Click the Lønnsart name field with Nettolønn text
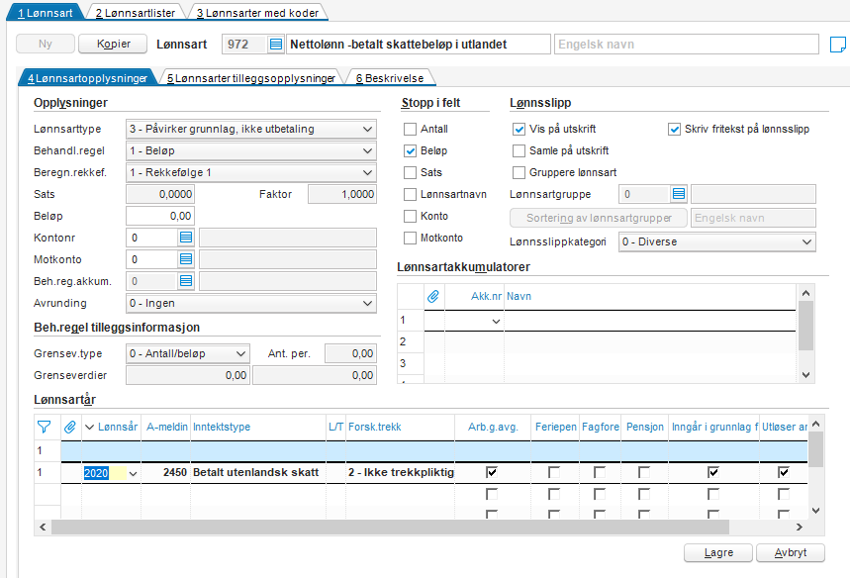850x578 pixels. pos(418,45)
